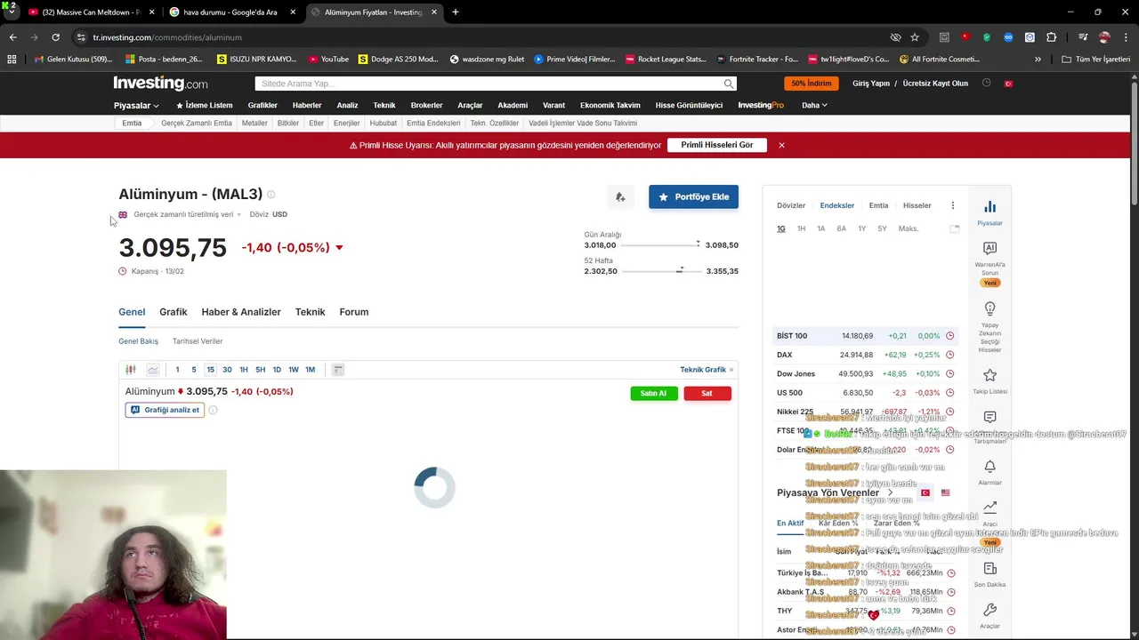This screenshot has width=1139, height=640.
Task: Choose the 1A range in market widget
Action: click(821, 228)
